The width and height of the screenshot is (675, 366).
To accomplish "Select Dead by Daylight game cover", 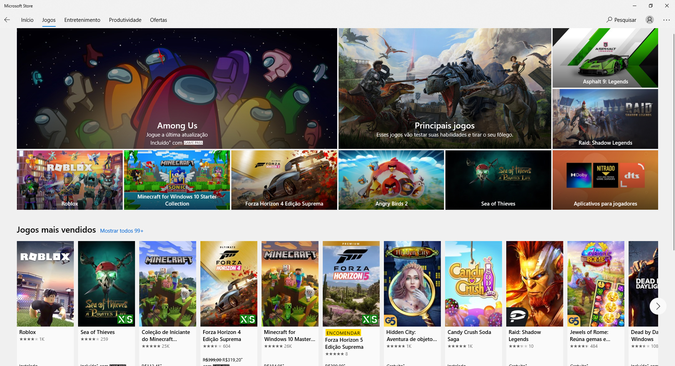I will point(643,284).
